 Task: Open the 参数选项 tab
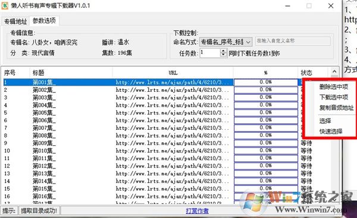44,21
